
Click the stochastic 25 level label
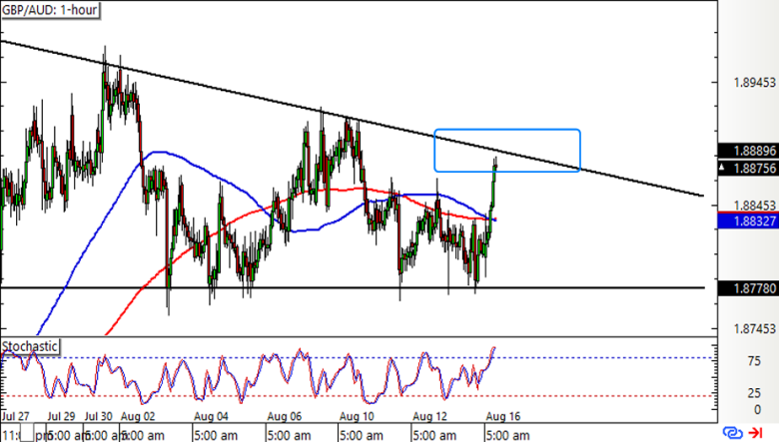pyautogui.click(x=754, y=393)
